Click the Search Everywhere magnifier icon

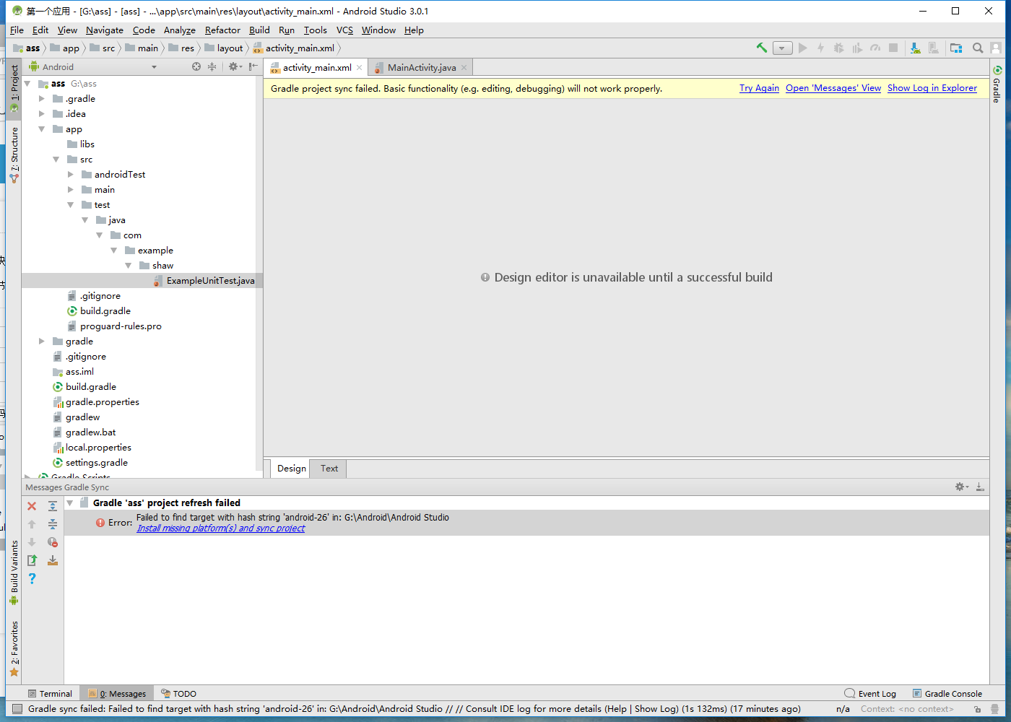[x=978, y=48]
